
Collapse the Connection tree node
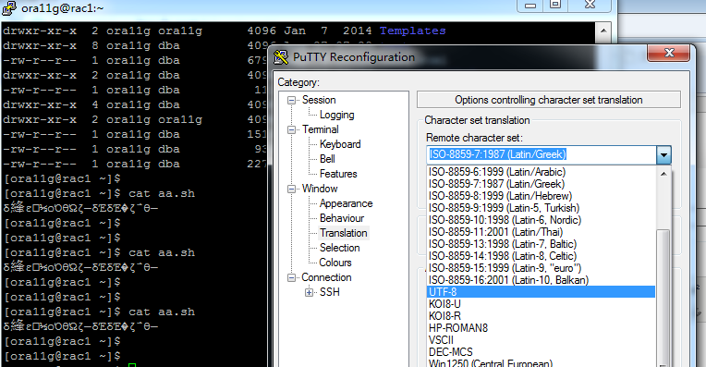[x=291, y=278]
